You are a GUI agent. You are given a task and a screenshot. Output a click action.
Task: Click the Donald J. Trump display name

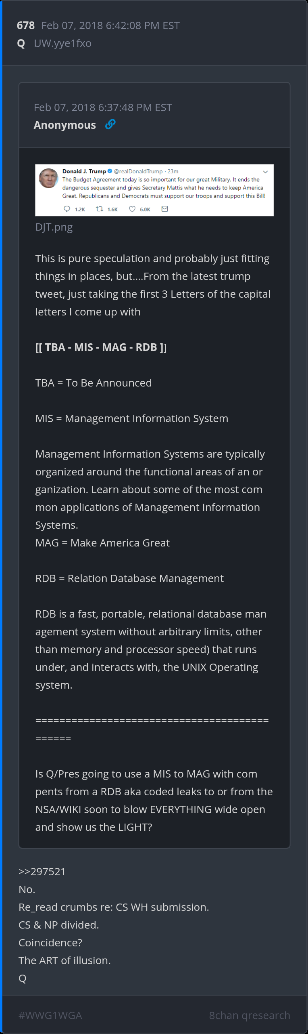point(84,171)
